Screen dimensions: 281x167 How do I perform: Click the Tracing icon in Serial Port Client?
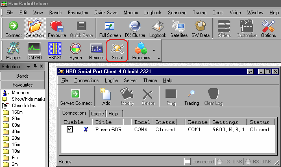[x=191, y=97]
